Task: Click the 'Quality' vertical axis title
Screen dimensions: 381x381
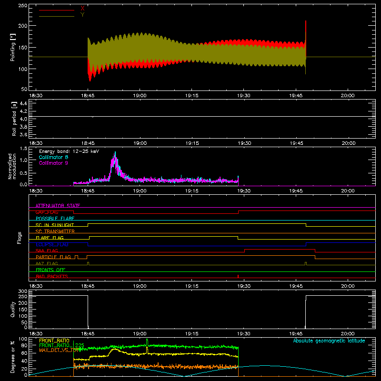Action: (13, 309)
